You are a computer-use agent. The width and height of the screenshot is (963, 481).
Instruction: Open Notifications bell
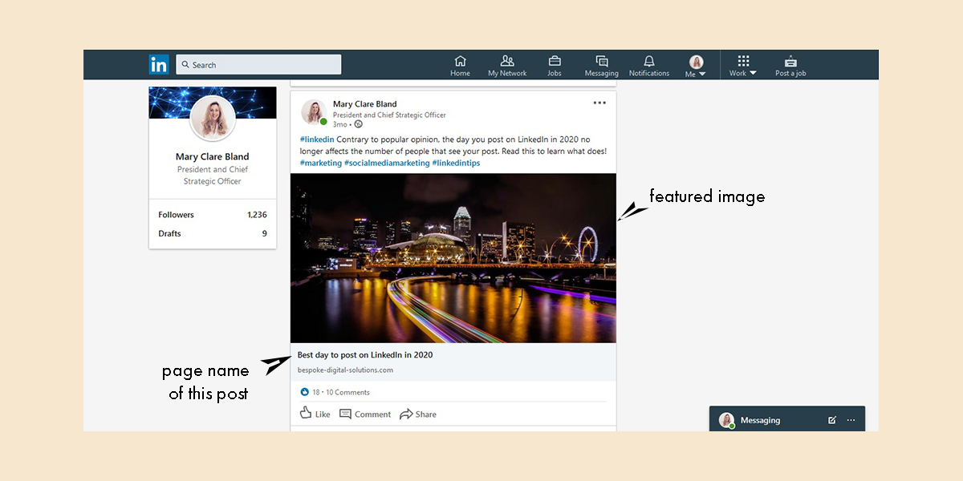point(649,66)
